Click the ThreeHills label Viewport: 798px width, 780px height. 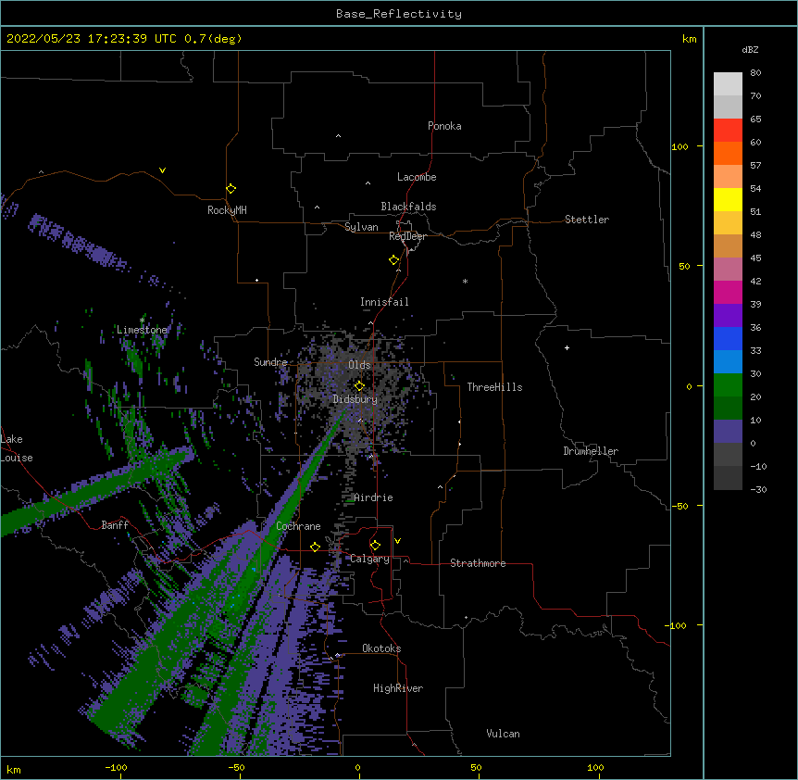click(x=494, y=387)
